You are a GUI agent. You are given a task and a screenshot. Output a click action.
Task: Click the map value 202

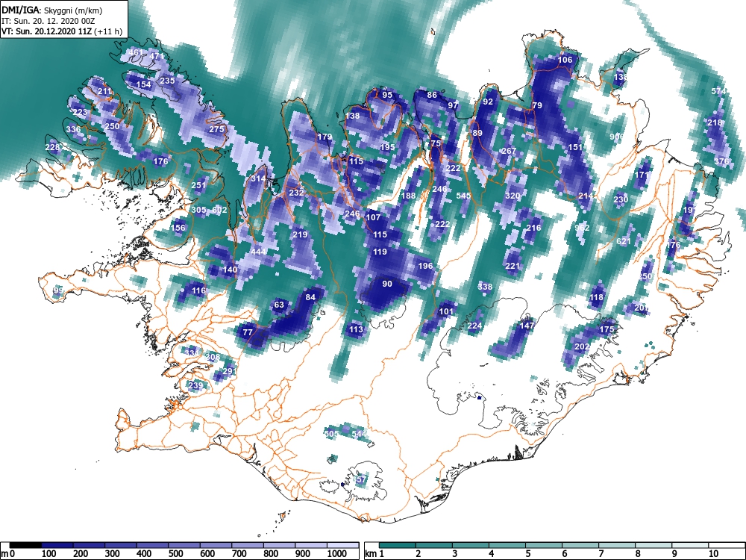point(583,346)
